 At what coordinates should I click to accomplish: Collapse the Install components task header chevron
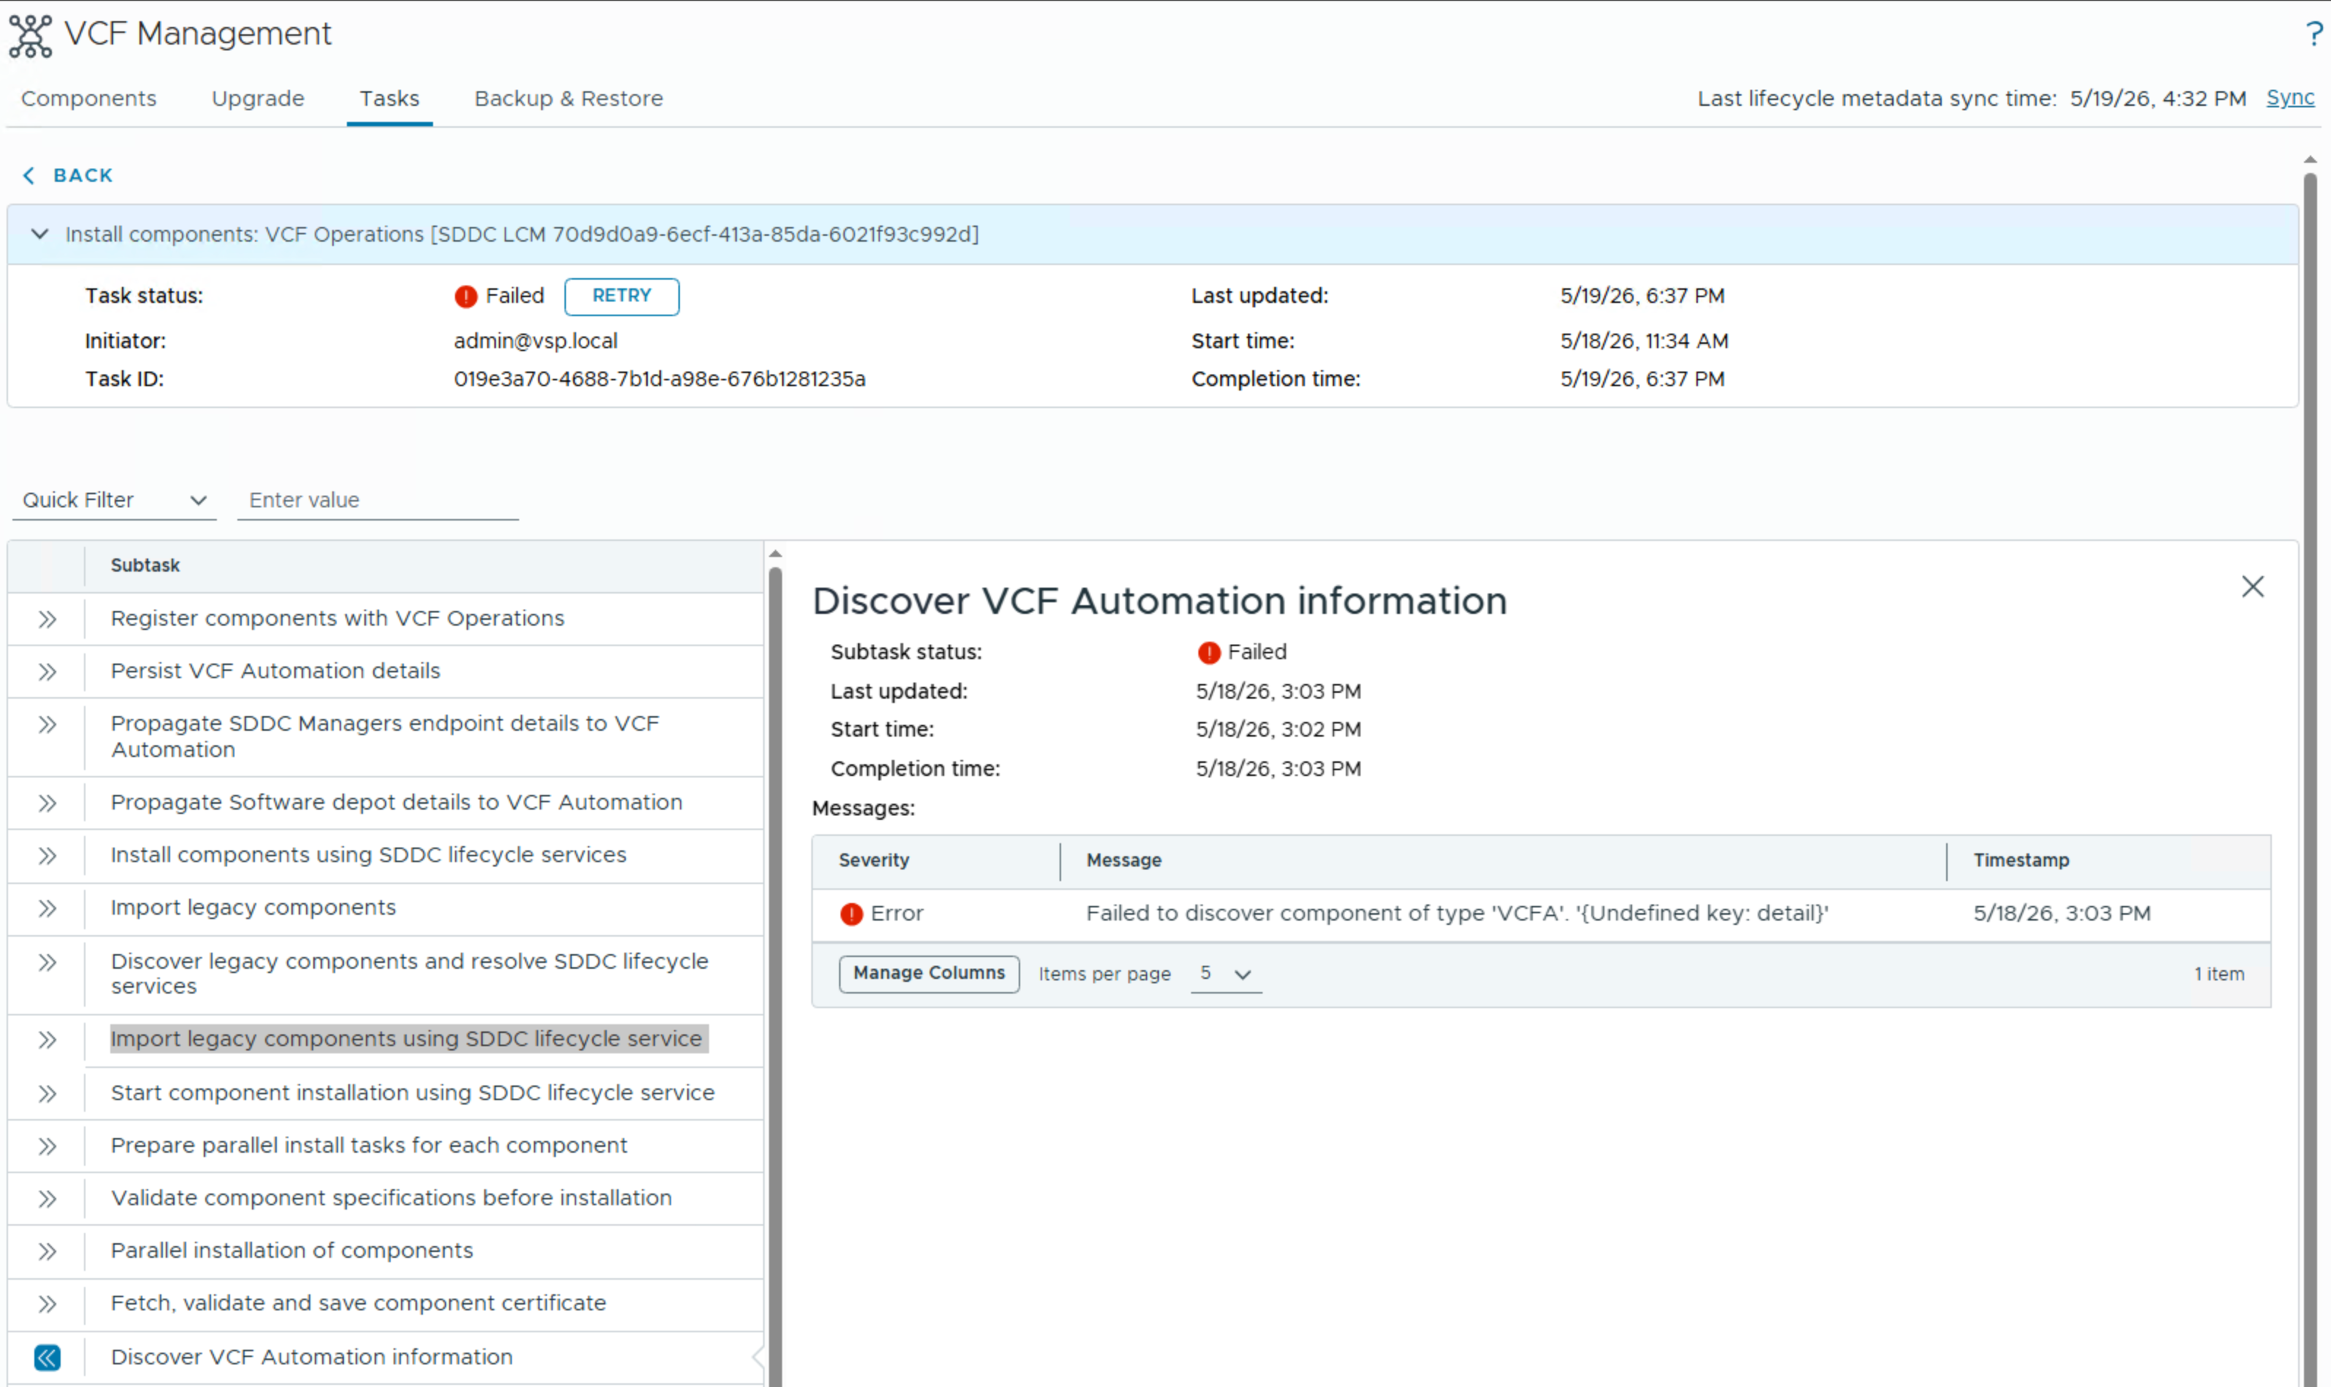39,234
